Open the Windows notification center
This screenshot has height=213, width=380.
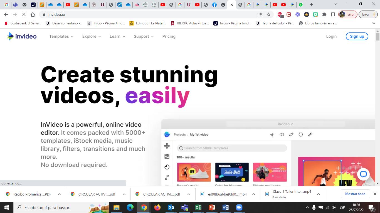(371, 207)
